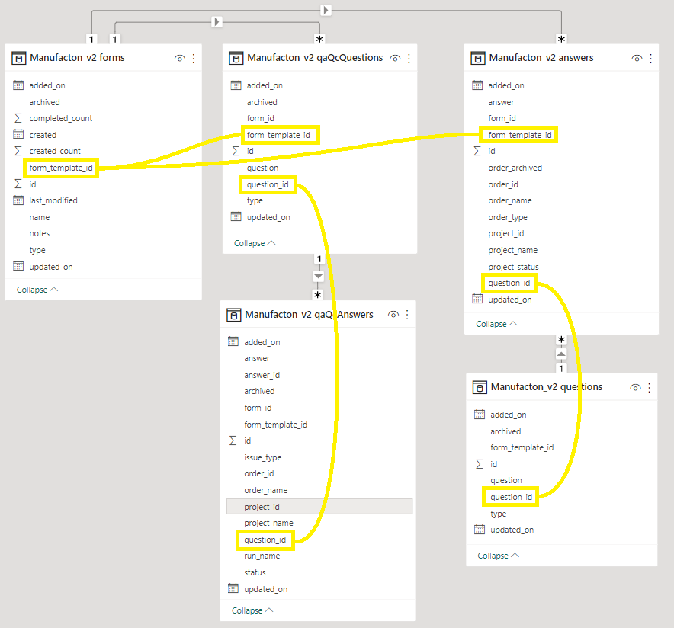Click relationship arrow between forms and answers
The image size is (674, 628).
[326, 10]
